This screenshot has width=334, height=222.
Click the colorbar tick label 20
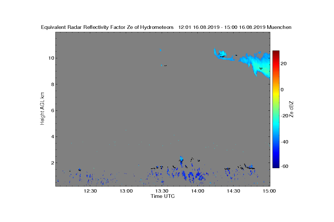pyautogui.click(x=284, y=64)
